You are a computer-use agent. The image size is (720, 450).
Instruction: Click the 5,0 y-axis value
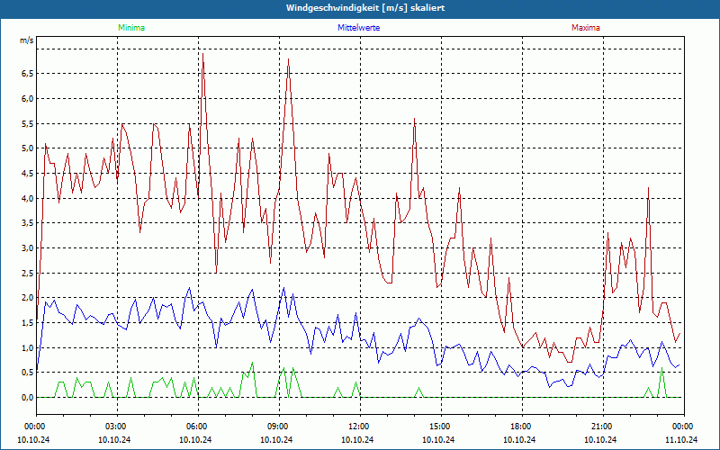pos(28,148)
